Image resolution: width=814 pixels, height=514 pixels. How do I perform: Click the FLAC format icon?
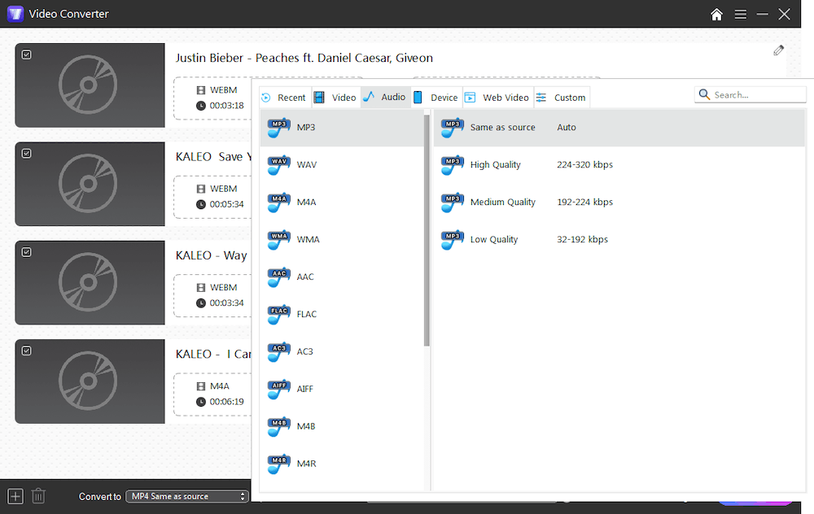278,314
